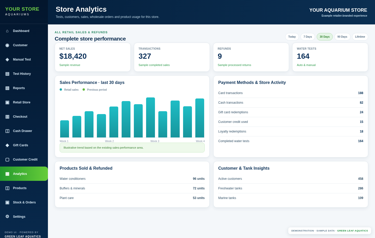Open Test History page
Viewport: 375px width, 238px height.
point(24,74)
